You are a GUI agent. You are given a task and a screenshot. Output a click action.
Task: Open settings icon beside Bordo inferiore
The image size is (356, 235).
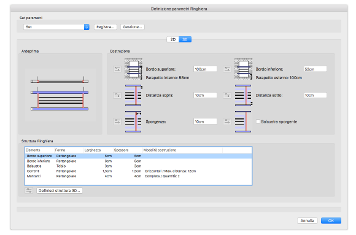click(227, 69)
